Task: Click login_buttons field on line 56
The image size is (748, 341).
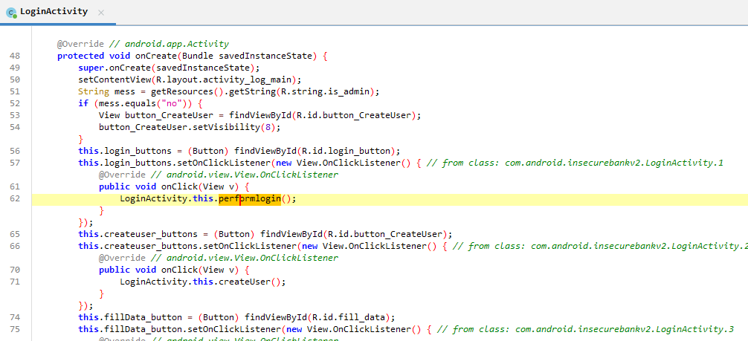Action: 135,152
